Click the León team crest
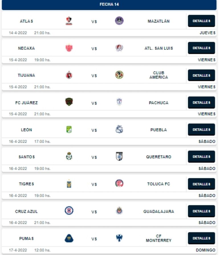The image size is (219, 255). click(69, 129)
